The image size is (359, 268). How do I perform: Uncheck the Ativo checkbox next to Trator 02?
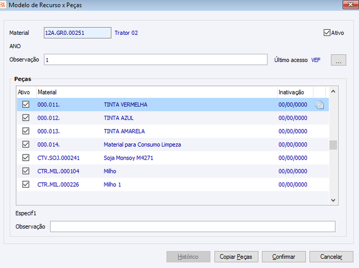pyautogui.click(x=327, y=33)
